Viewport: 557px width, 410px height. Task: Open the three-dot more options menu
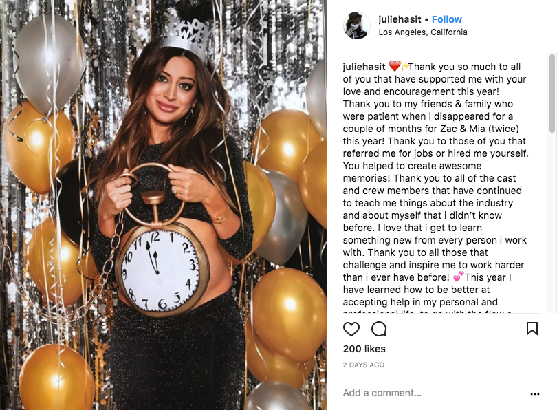pyautogui.click(x=534, y=393)
